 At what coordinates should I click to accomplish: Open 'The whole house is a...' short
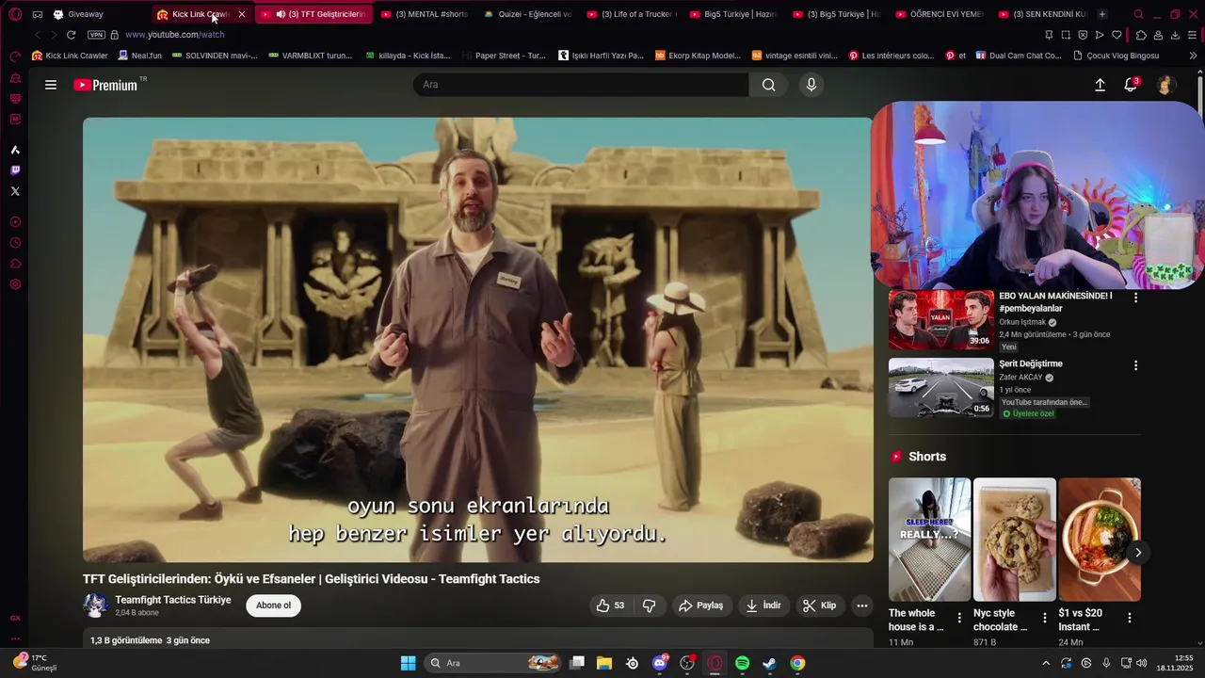[x=929, y=539]
